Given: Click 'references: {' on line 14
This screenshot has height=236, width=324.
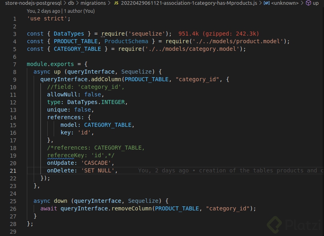Looking at the screenshot, I should [x=69, y=117].
